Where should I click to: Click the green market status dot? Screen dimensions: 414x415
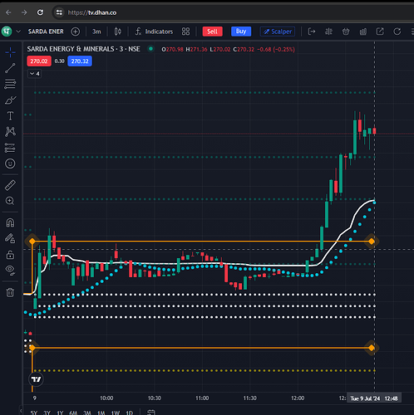150,49
